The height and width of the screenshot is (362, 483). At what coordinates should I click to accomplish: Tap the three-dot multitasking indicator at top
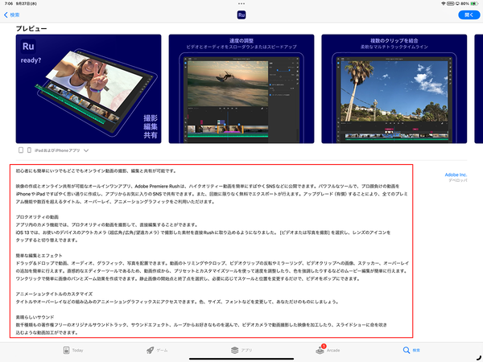pyautogui.click(x=242, y=4)
